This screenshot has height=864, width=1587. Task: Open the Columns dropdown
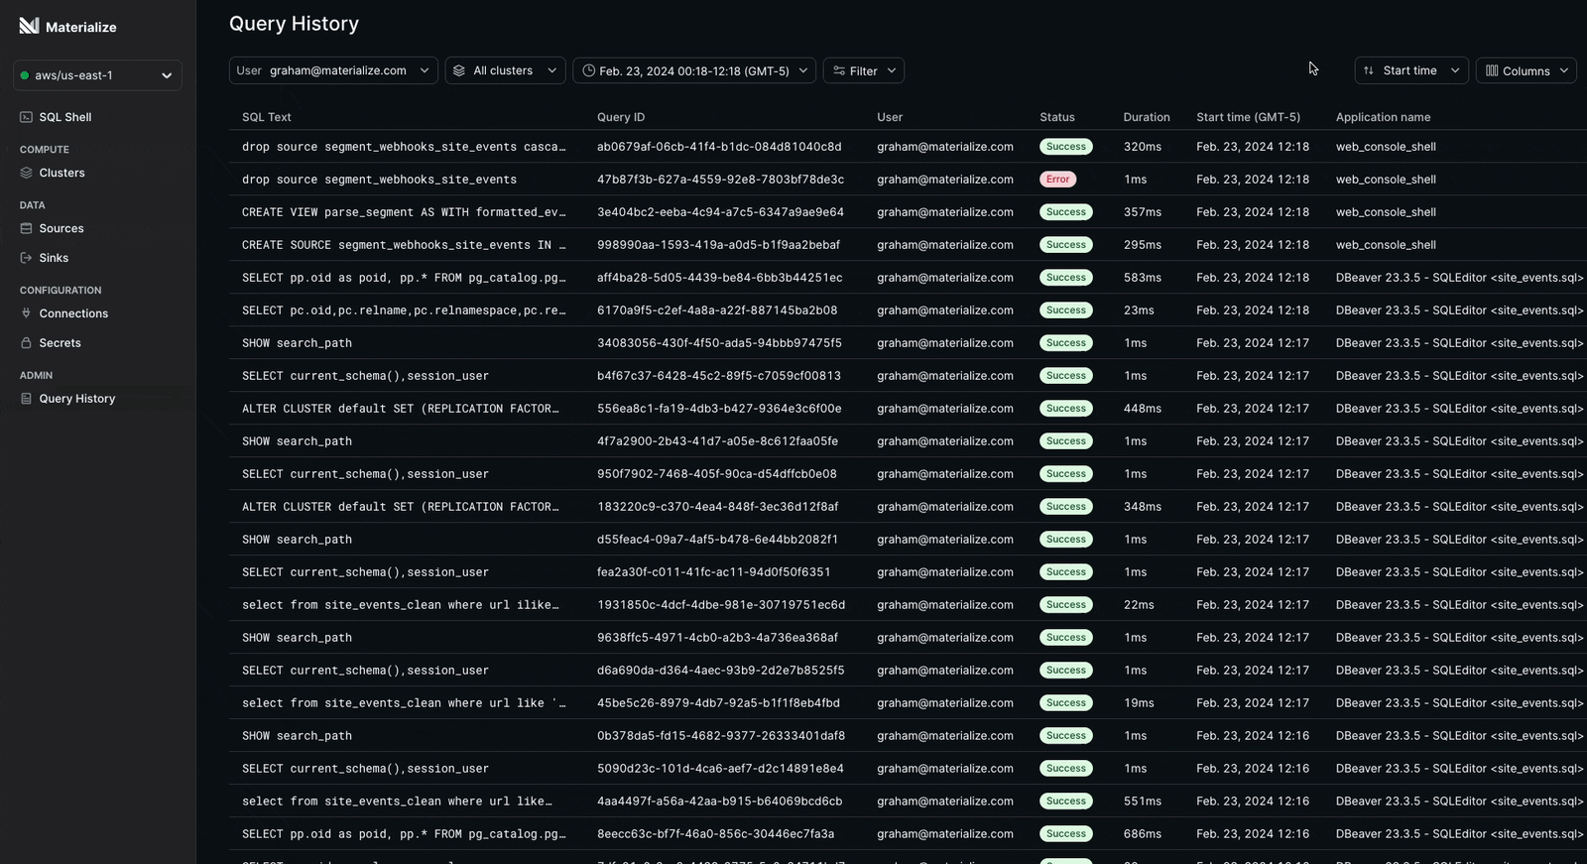[x=1526, y=70]
